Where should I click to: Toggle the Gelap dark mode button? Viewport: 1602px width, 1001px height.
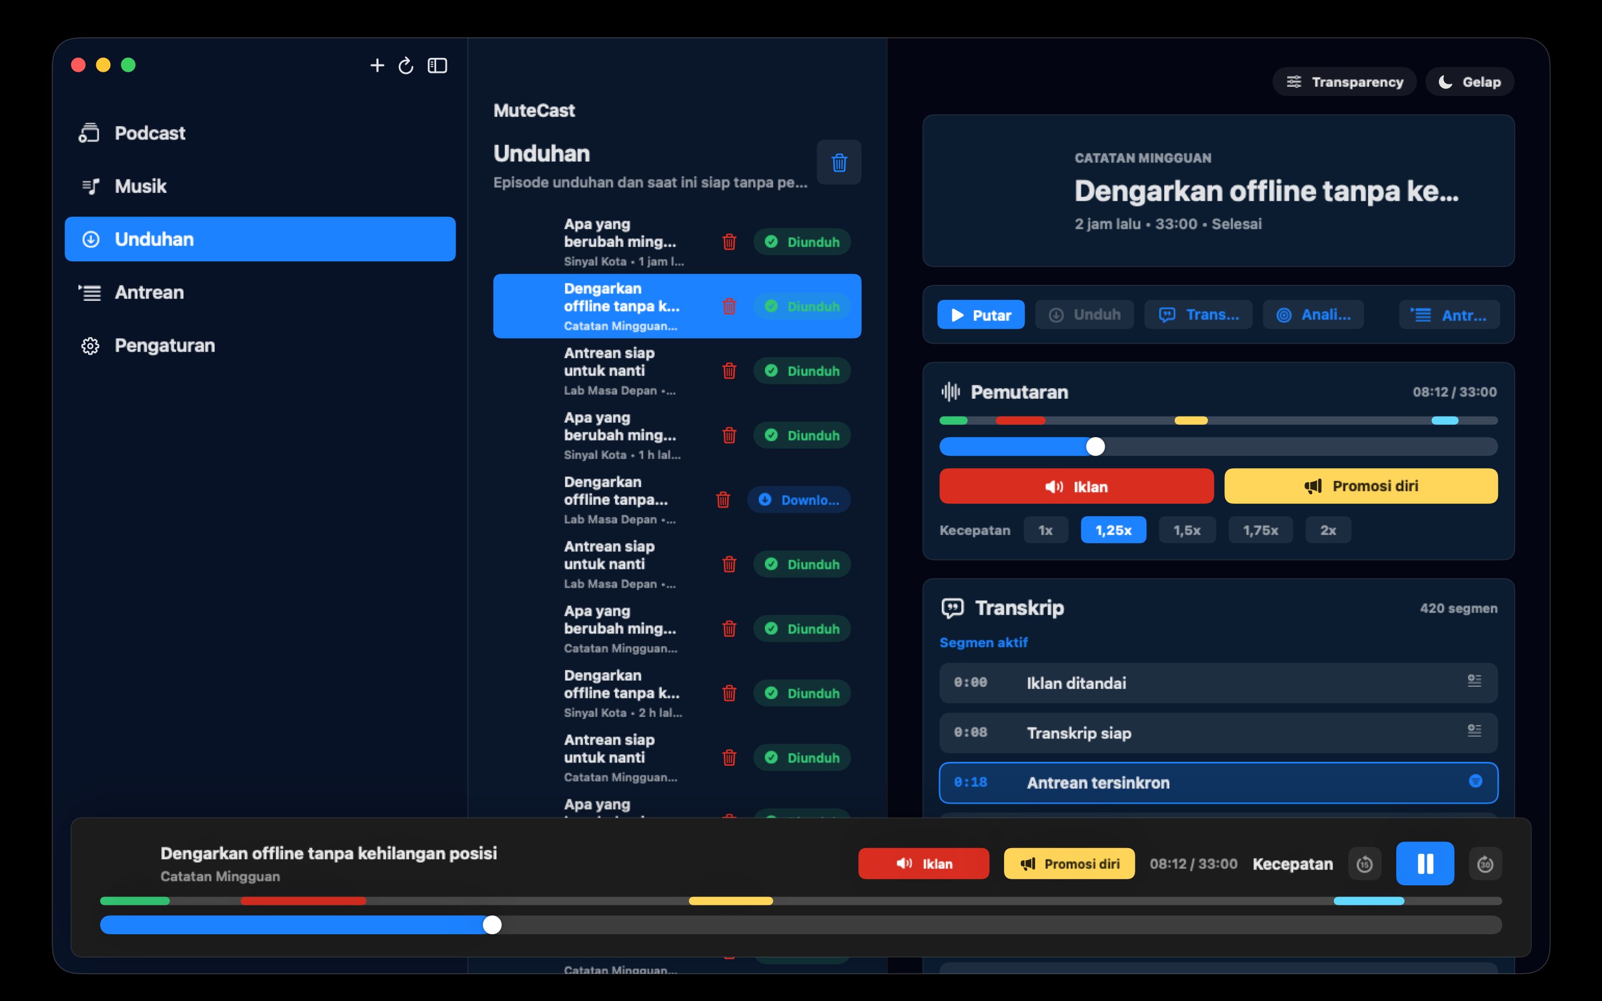(1470, 81)
